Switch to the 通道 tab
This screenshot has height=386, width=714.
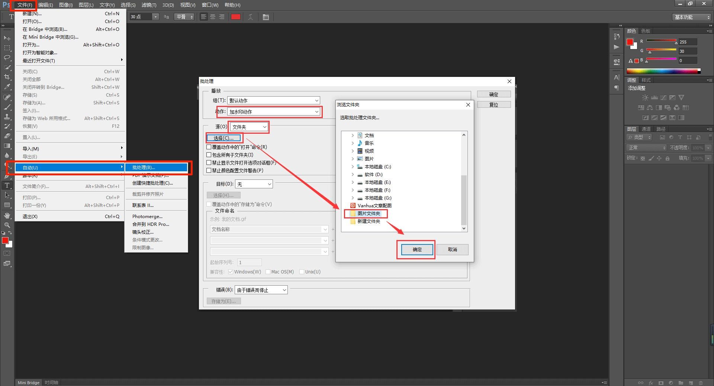pos(646,129)
